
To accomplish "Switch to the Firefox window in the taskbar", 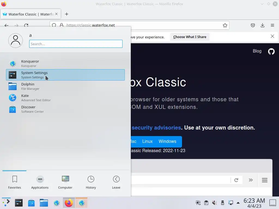I will coord(69,203).
